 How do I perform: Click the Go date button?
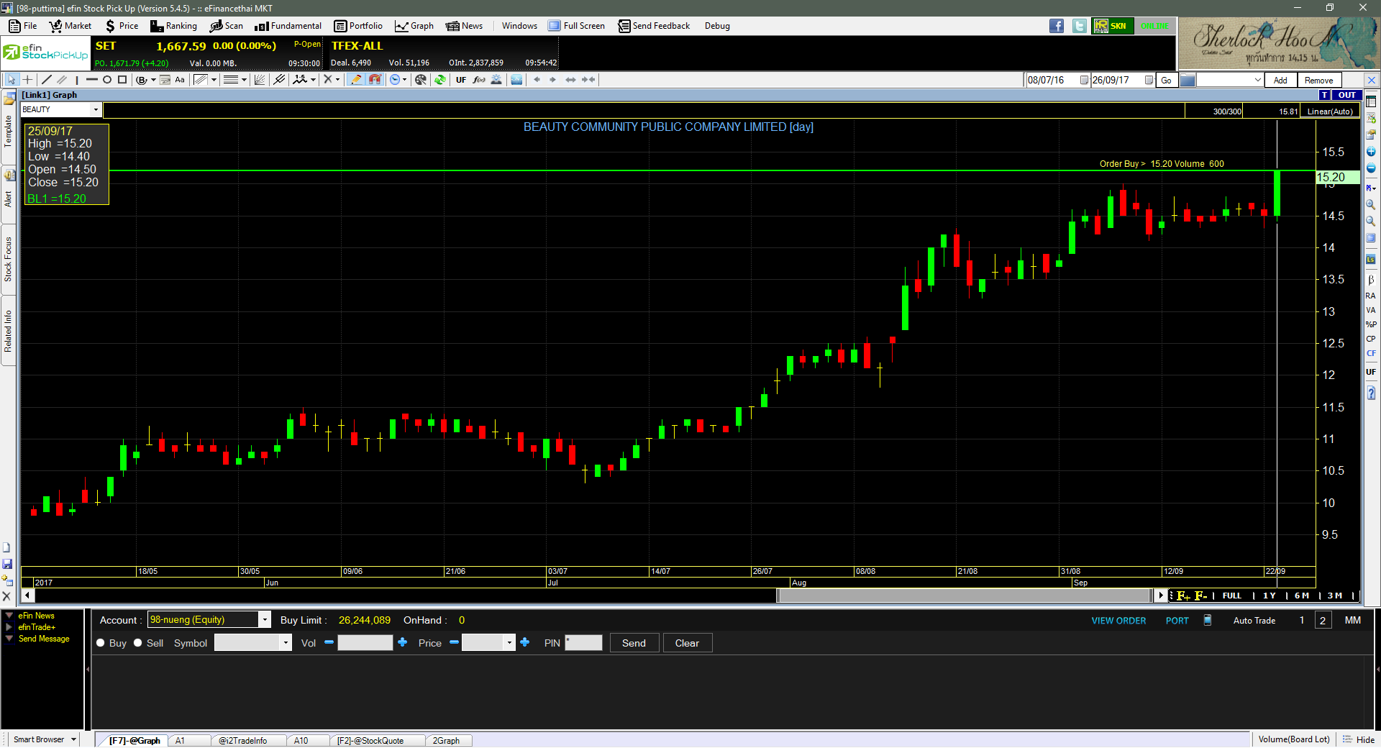point(1166,80)
